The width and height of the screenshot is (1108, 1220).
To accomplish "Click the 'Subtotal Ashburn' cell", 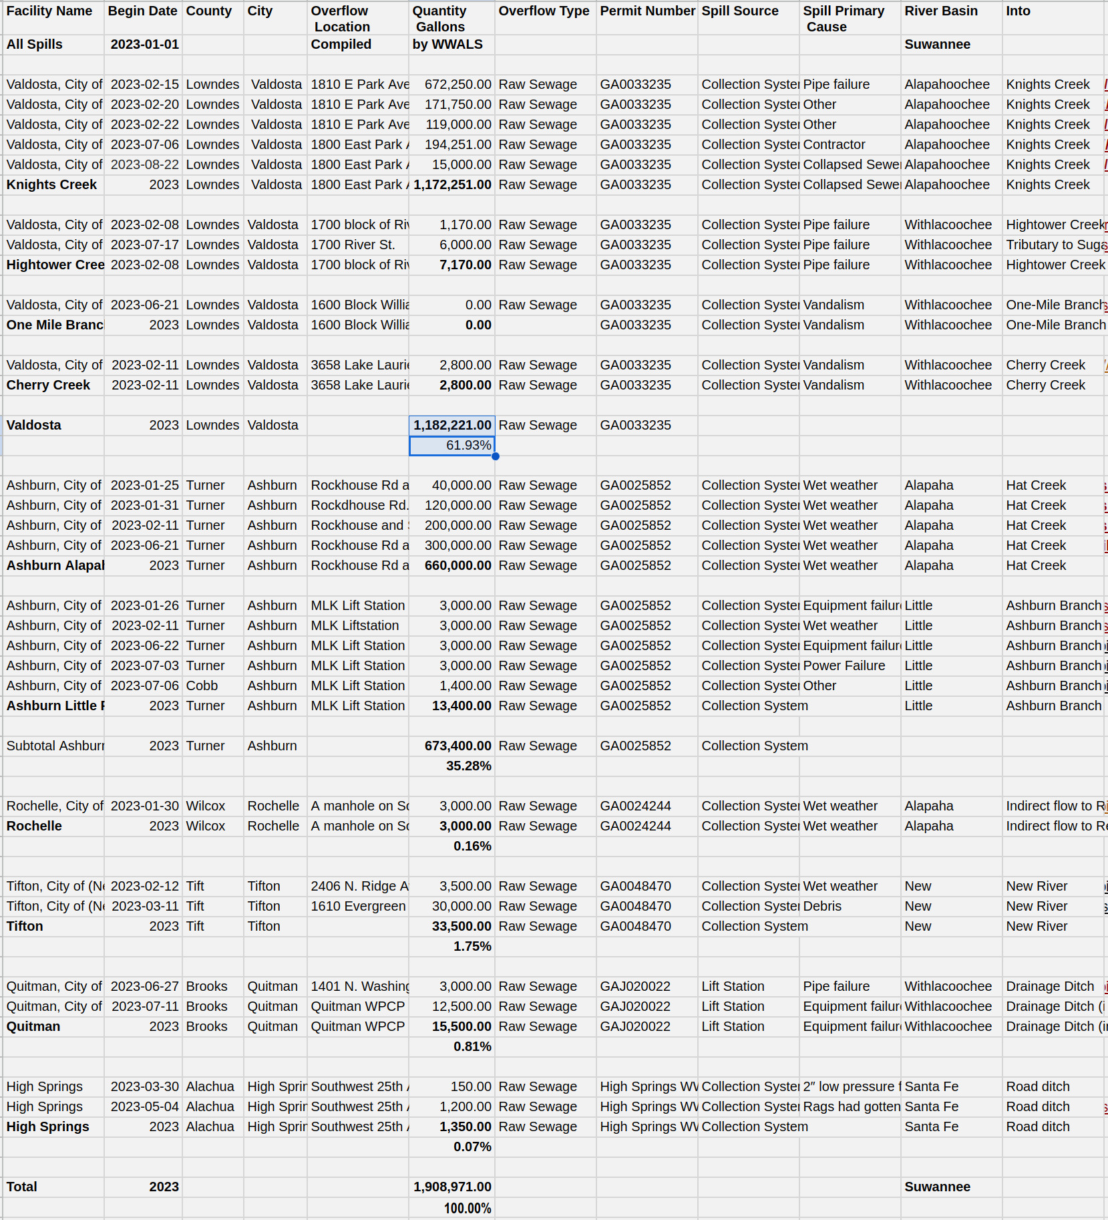I will pyautogui.click(x=53, y=746).
